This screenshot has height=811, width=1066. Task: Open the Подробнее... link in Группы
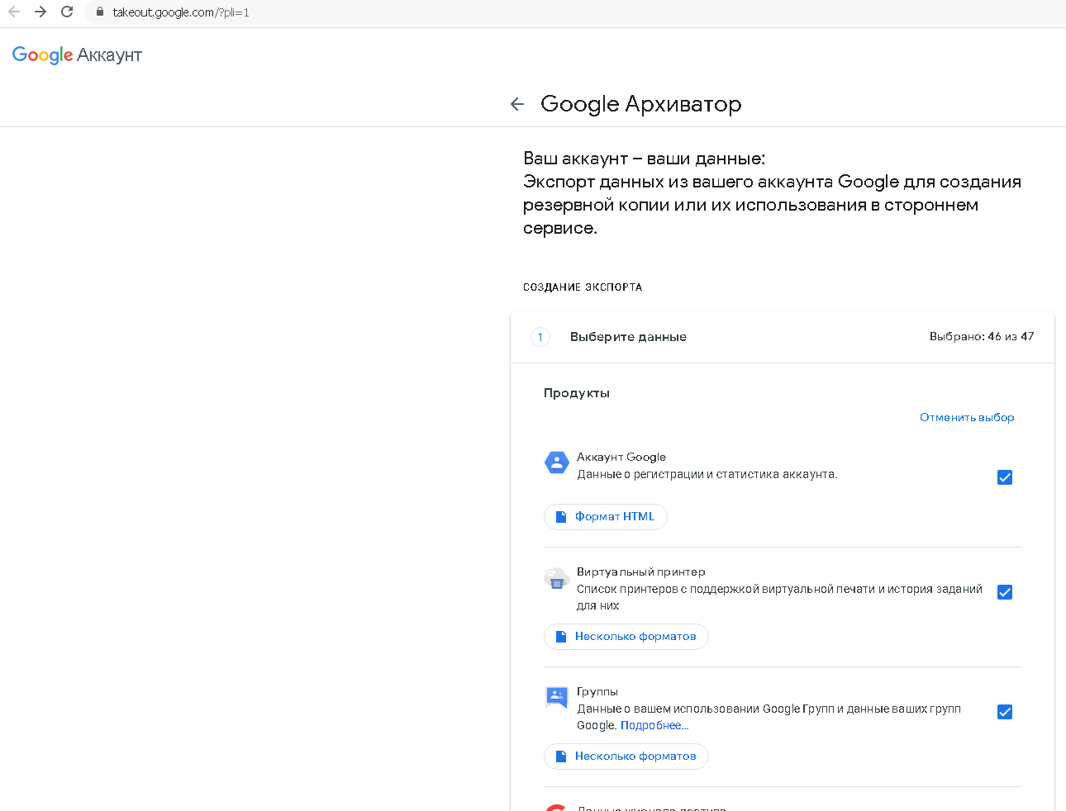point(654,725)
